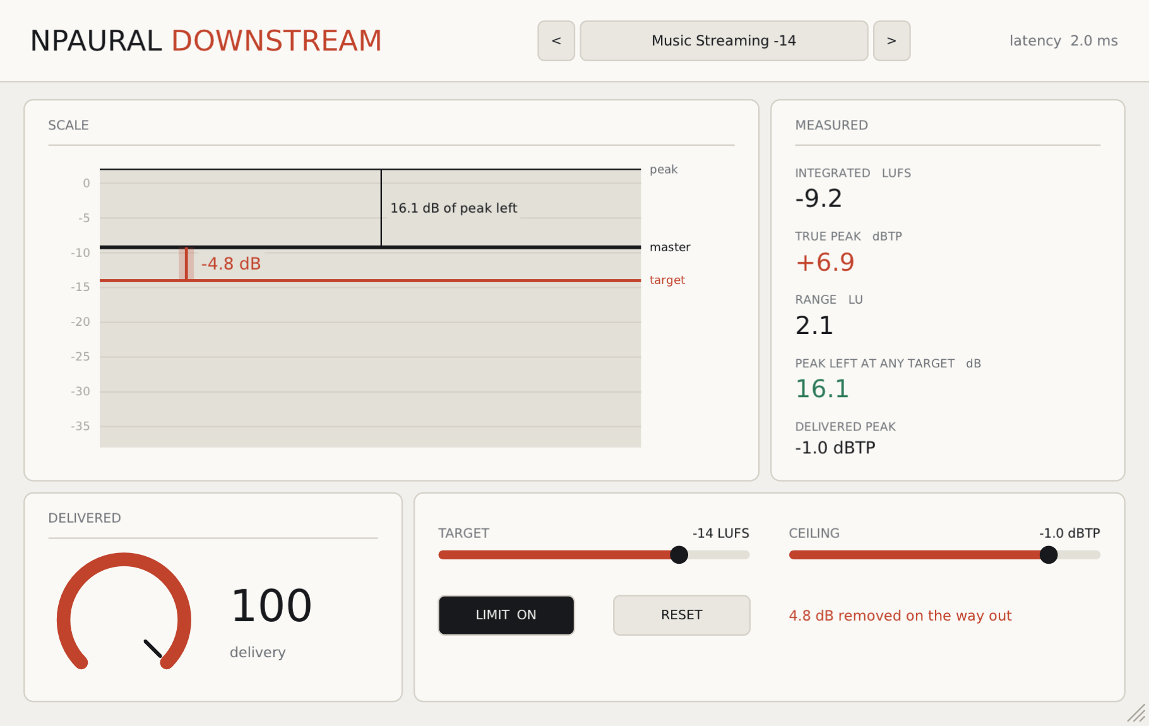
Task: Go to the next preset with the > arrow
Action: coord(891,41)
